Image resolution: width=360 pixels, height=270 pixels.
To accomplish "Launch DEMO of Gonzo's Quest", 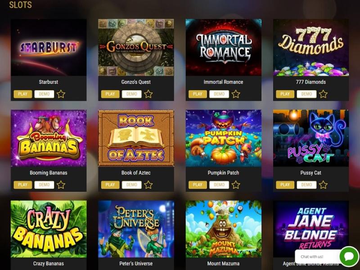I will tap(131, 94).
